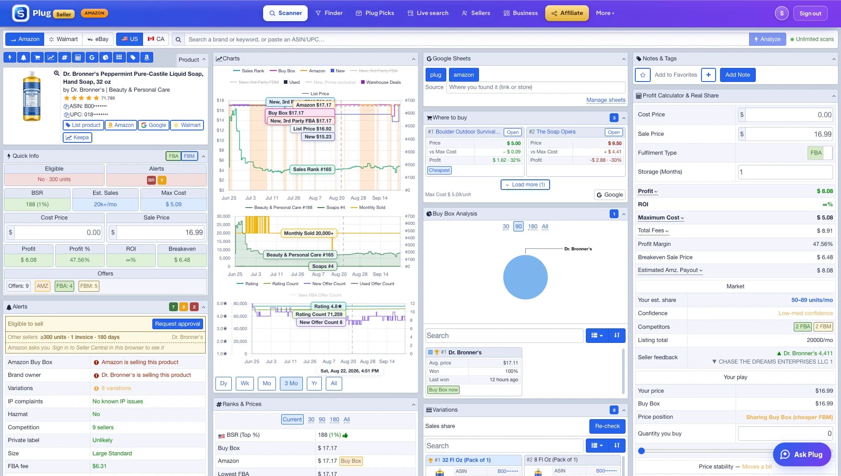The height and width of the screenshot is (476, 841).
Task: Click the Plug logo icon
Action: click(x=20, y=13)
